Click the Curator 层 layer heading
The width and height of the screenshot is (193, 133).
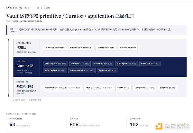tap(25, 66)
